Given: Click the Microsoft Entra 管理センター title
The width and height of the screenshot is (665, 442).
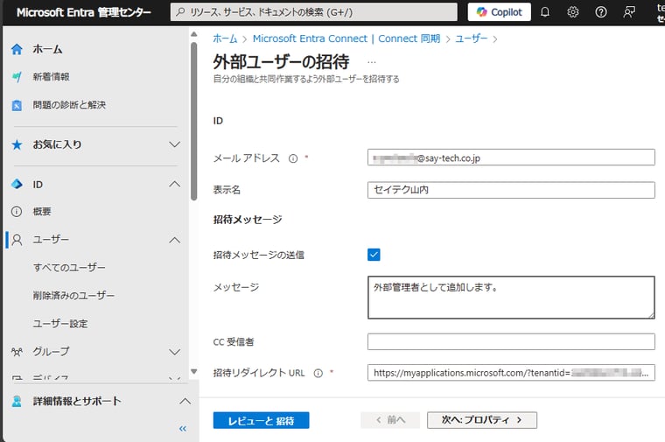Looking at the screenshot, I should (x=83, y=12).
